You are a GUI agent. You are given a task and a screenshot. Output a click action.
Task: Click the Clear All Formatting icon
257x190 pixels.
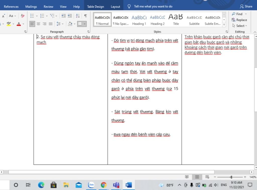point(23,16)
